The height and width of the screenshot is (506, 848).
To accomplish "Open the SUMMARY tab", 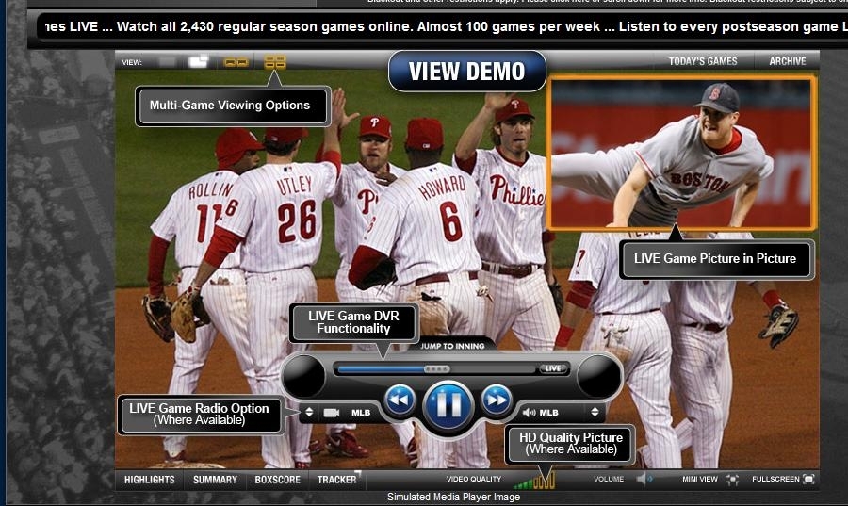I will point(215,480).
